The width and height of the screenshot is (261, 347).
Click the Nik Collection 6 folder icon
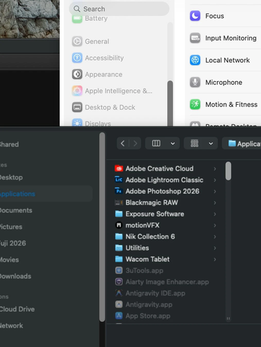tap(119, 237)
